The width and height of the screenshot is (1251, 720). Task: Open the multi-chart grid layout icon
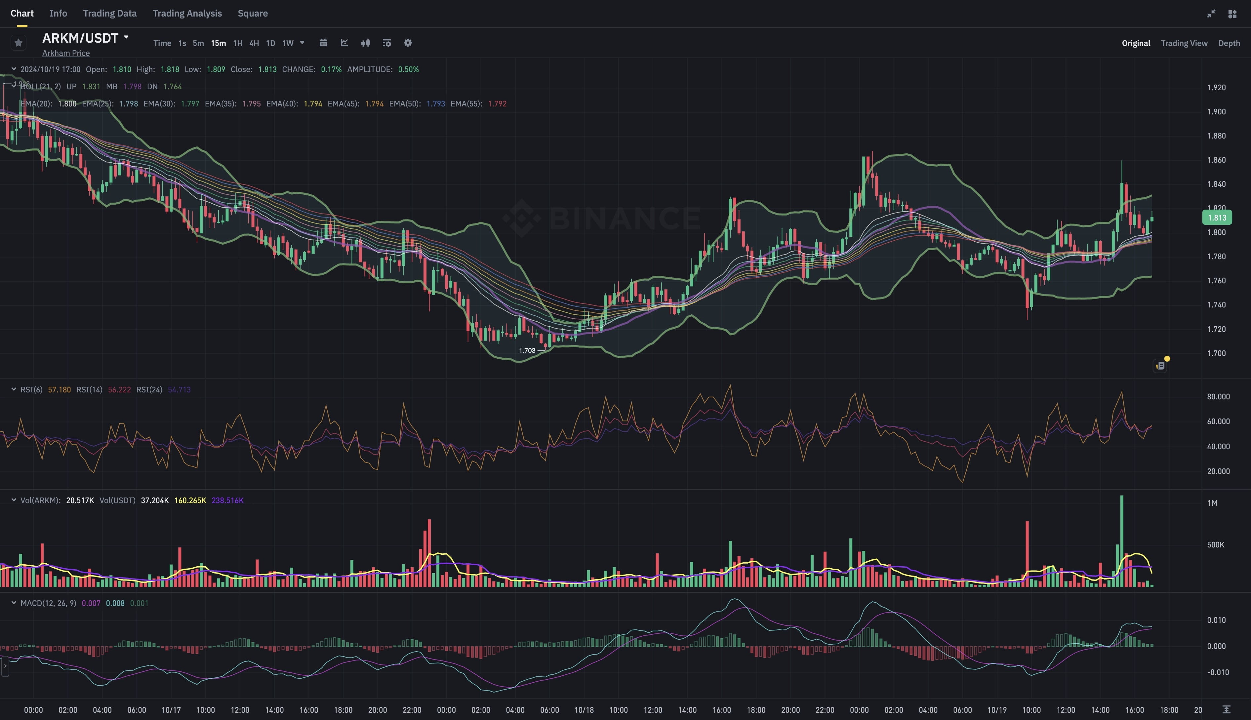click(1232, 14)
